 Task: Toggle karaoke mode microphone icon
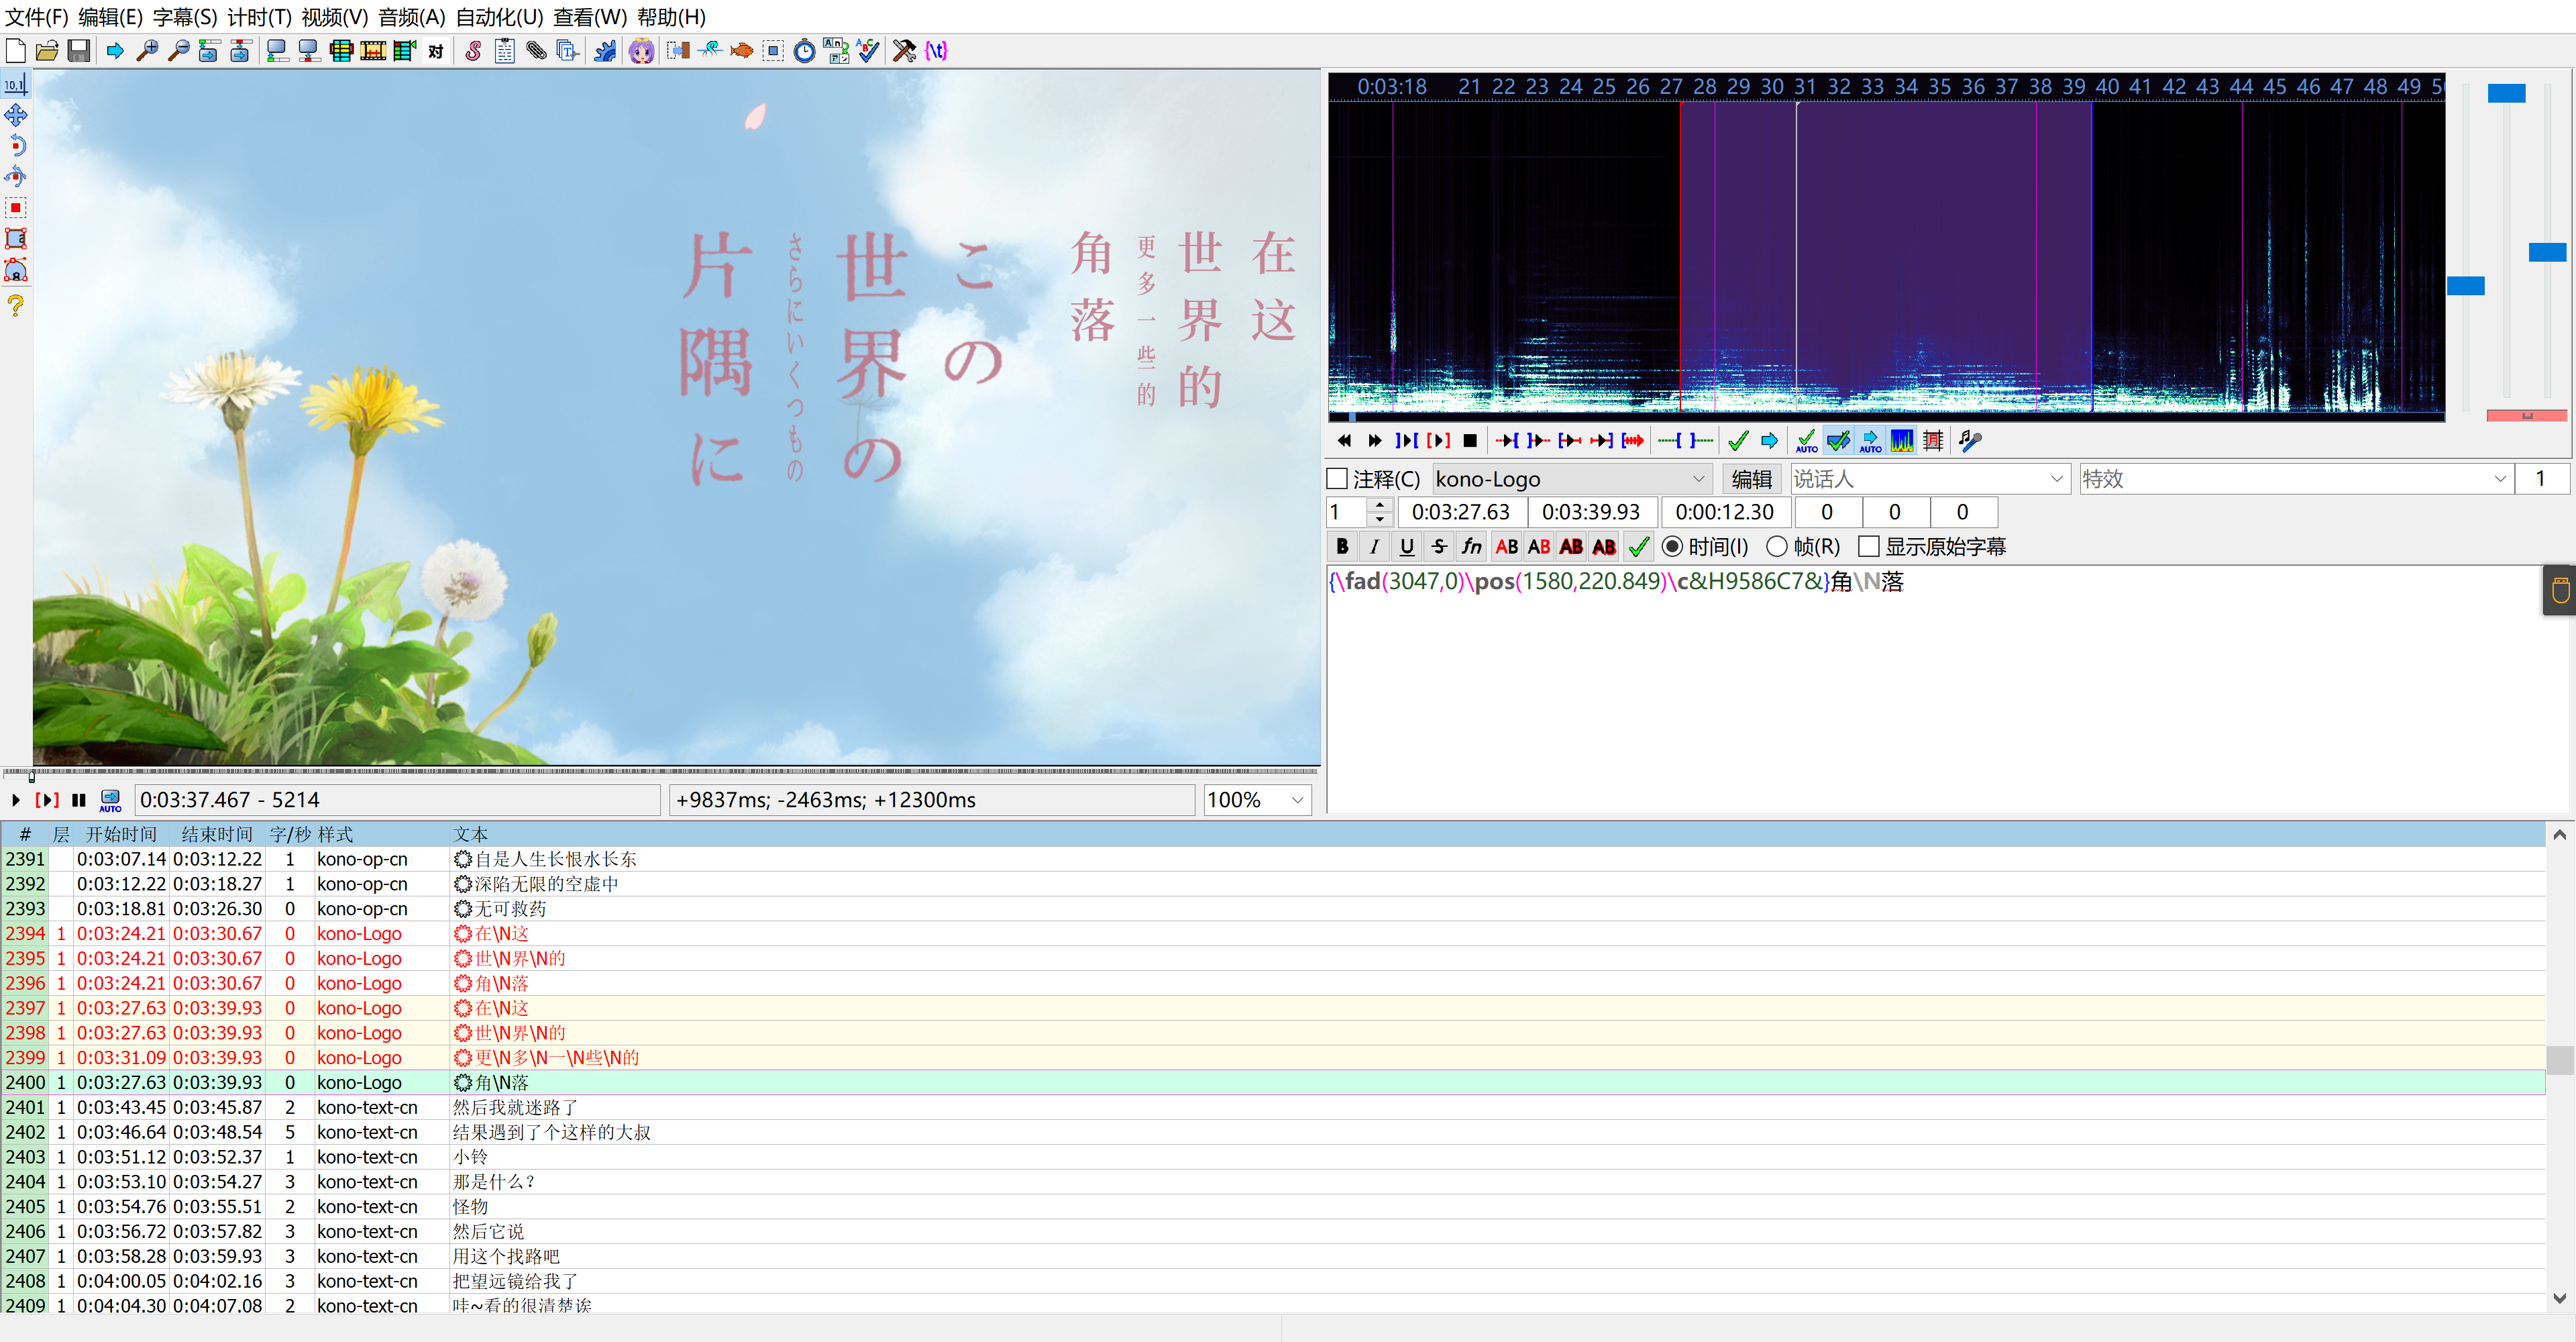(1970, 441)
